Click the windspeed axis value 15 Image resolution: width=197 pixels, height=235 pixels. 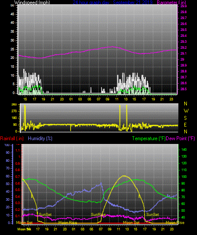click(x=12, y=67)
